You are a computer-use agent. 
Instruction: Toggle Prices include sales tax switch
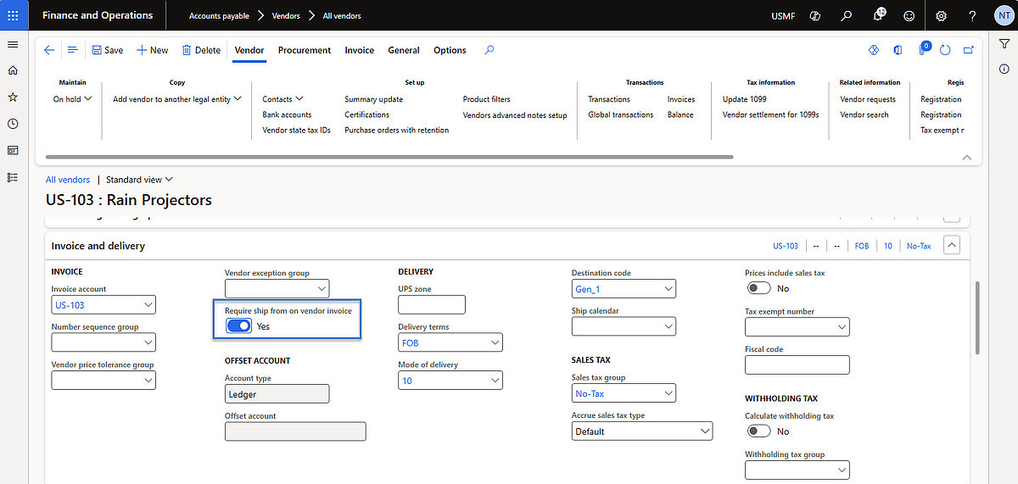point(758,288)
